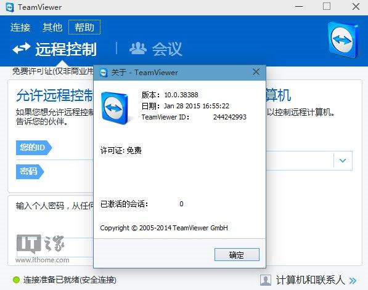Viewport: 368px width, 290px height.
Task: Maximize the TeamViewer main window
Action: 327,6
